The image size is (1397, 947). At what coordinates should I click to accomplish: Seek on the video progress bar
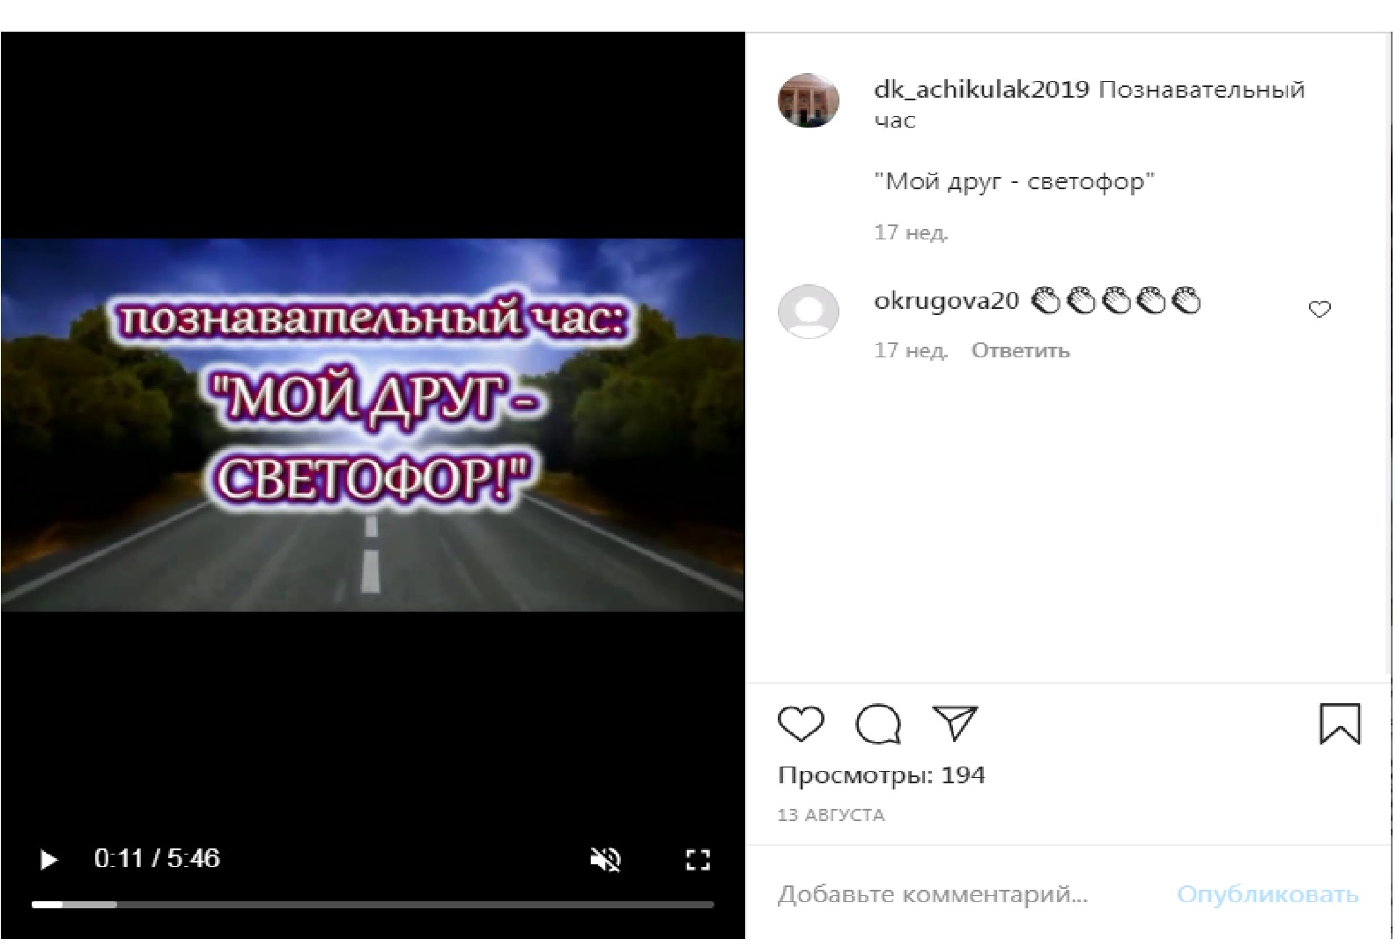[373, 905]
